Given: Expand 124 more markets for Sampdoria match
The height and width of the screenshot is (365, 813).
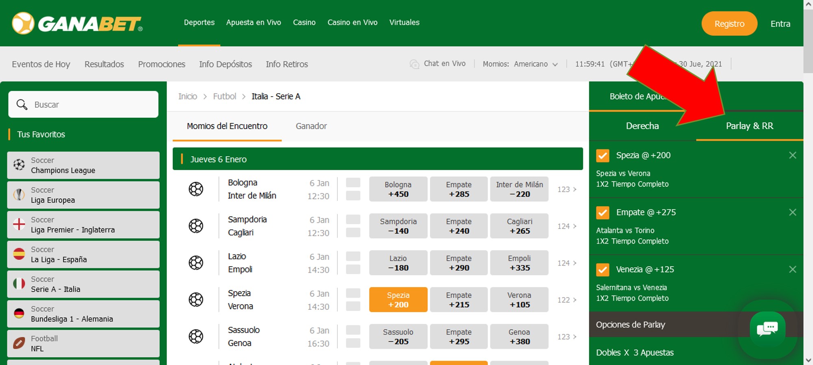Looking at the screenshot, I should pyautogui.click(x=567, y=226).
